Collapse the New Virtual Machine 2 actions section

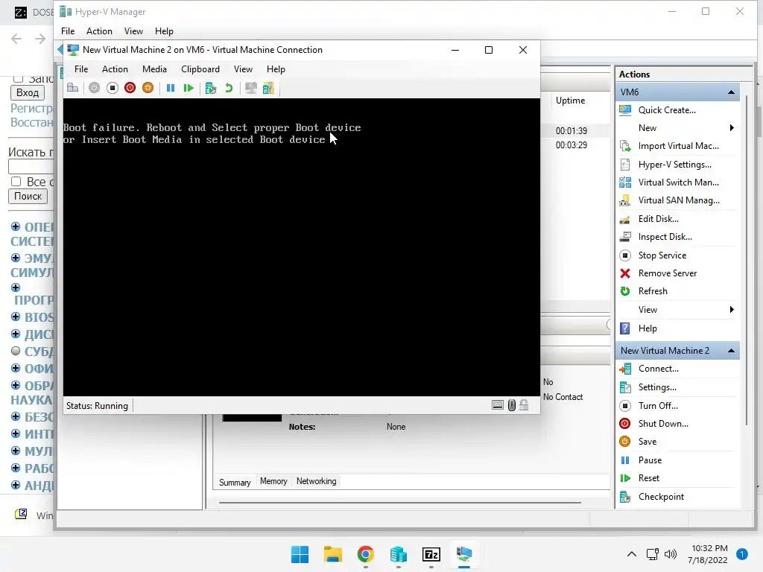pyautogui.click(x=731, y=351)
